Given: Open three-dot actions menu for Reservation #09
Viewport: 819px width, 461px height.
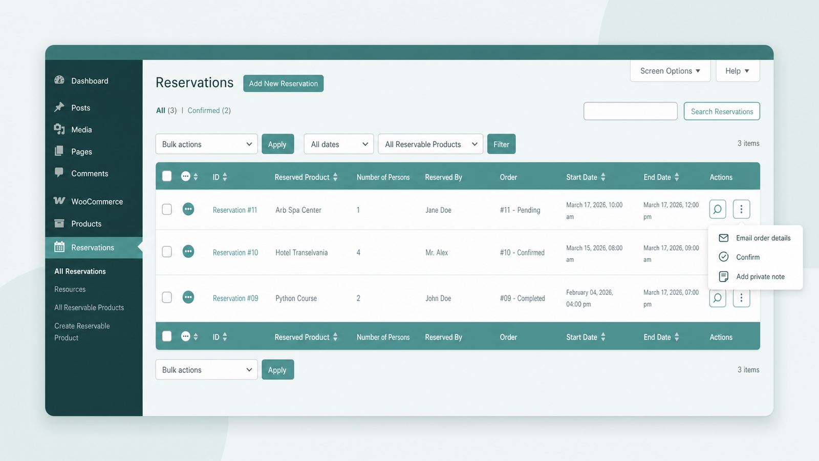Looking at the screenshot, I should point(741,298).
